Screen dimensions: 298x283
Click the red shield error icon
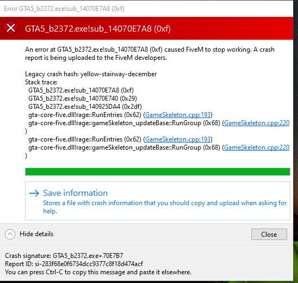[11, 28]
